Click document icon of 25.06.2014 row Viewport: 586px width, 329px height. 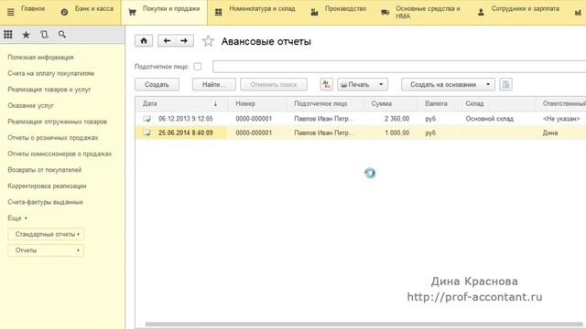(x=146, y=133)
